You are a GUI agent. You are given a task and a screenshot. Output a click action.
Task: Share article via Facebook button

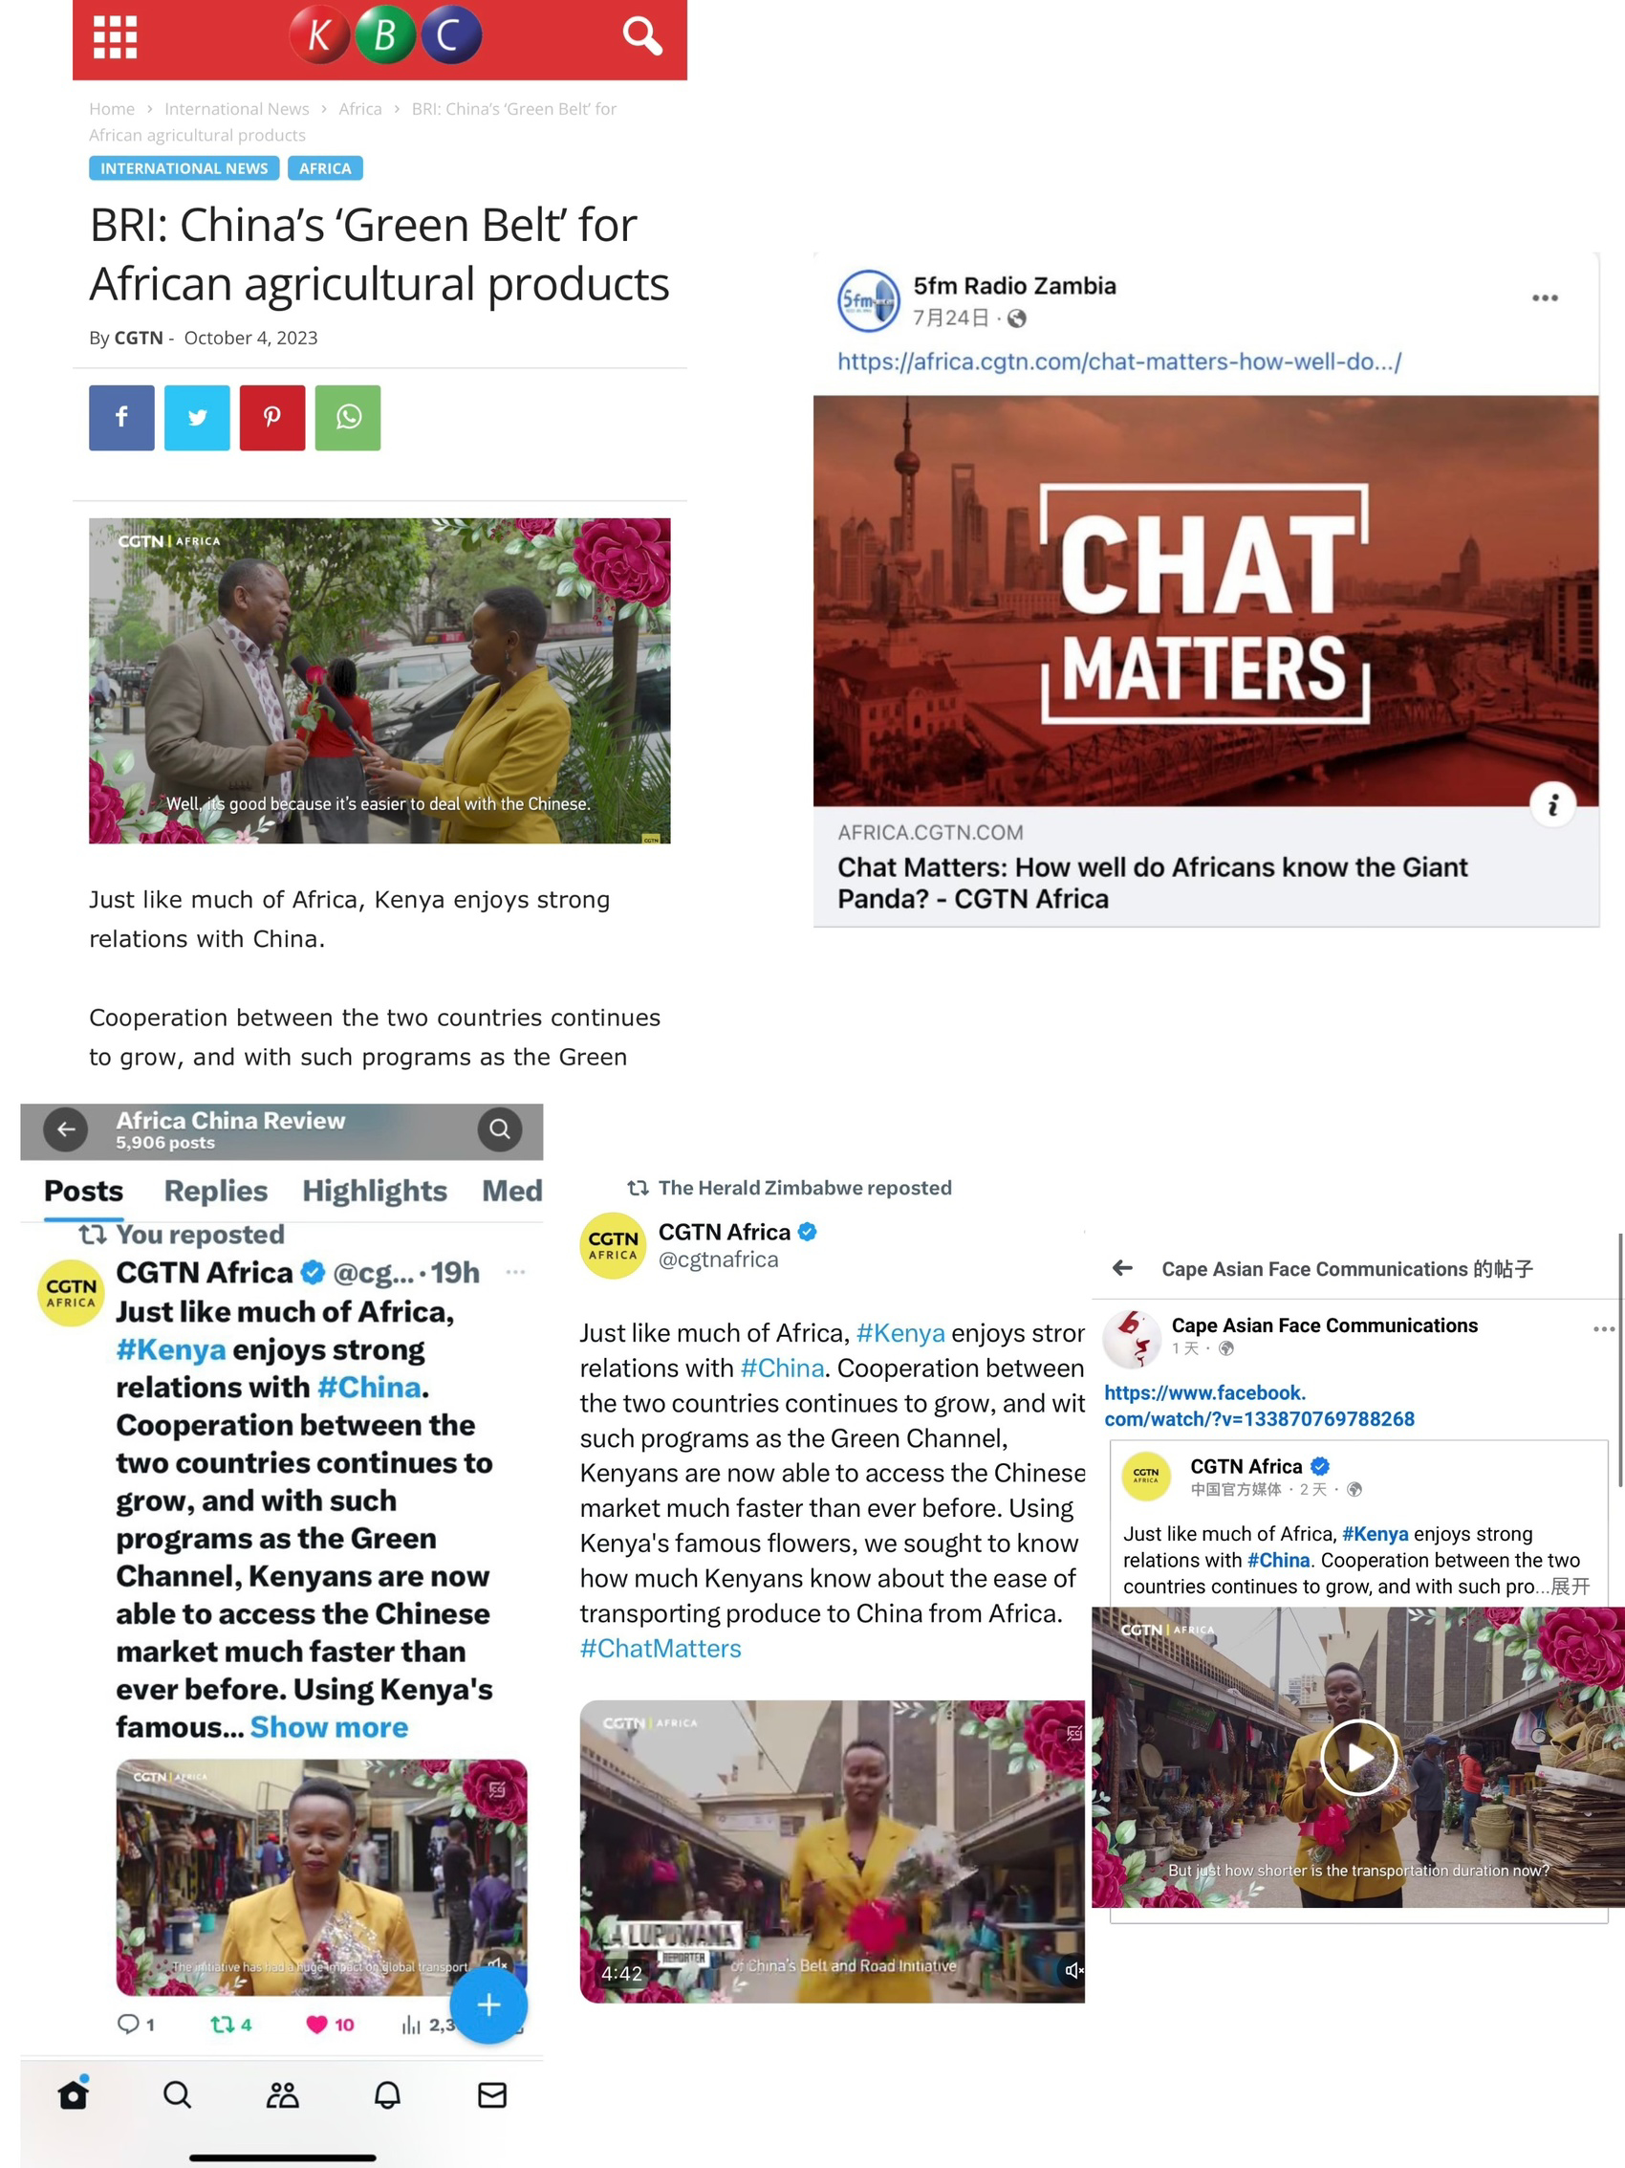(121, 418)
